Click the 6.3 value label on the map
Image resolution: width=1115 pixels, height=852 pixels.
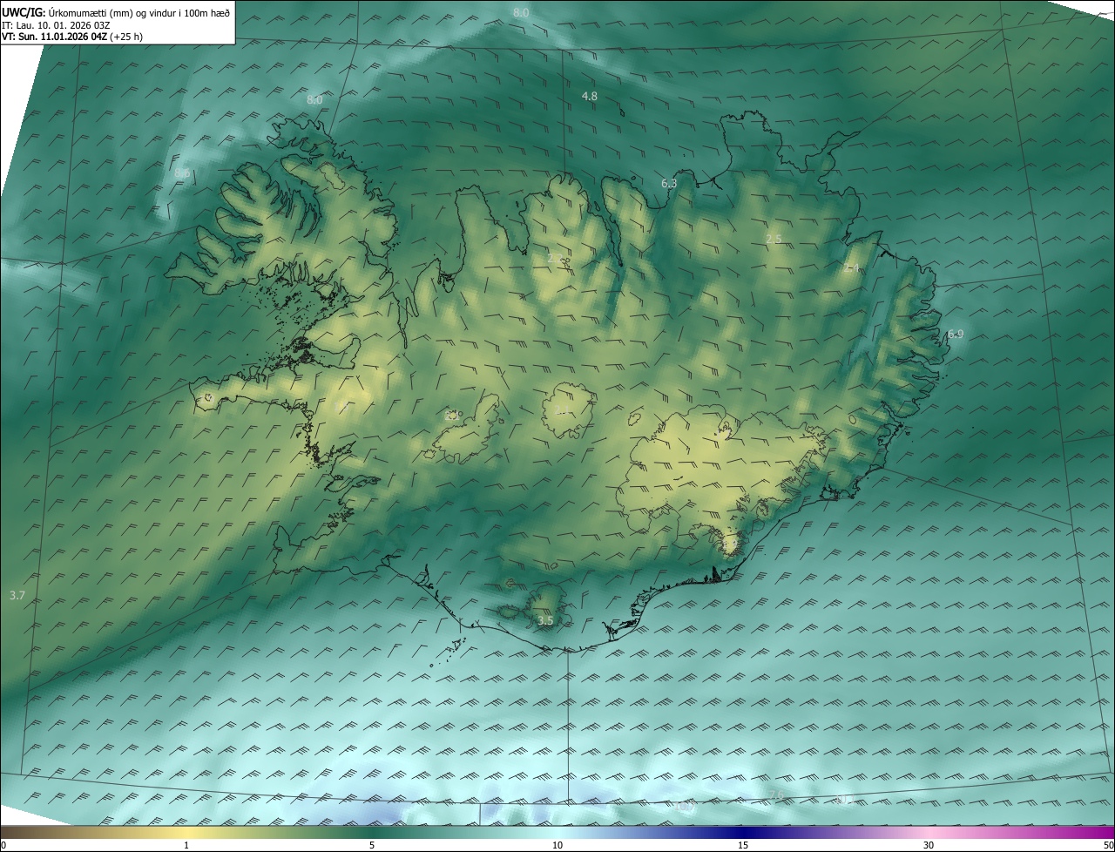[669, 183]
